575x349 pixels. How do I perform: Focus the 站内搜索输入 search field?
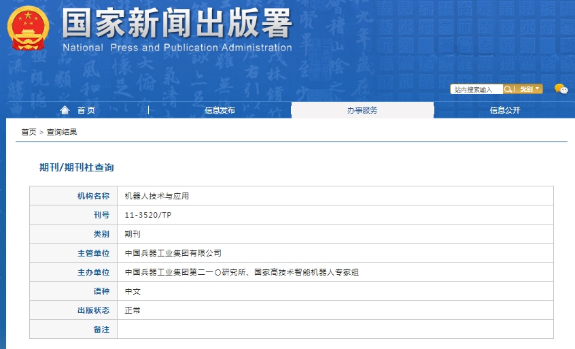click(x=476, y=89)
